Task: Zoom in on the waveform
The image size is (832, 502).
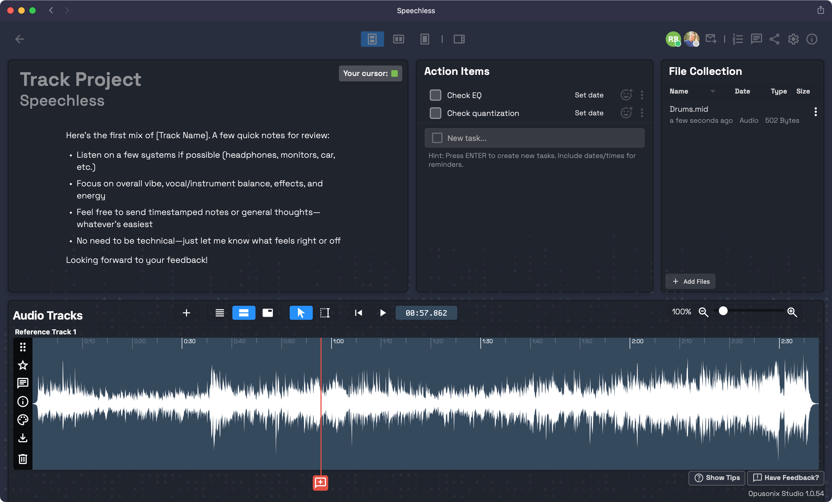Action: tap(792, 312)
